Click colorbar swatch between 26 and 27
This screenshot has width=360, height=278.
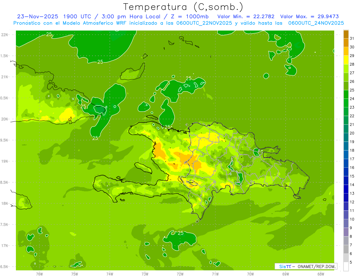pyautogui.click(x=346, y=77)
